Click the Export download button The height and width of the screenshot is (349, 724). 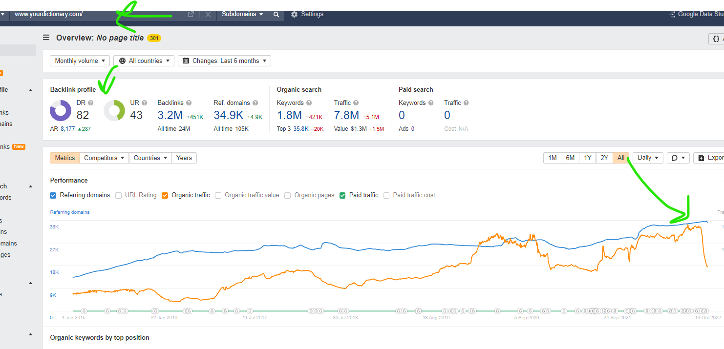click(x=708, y=158)
